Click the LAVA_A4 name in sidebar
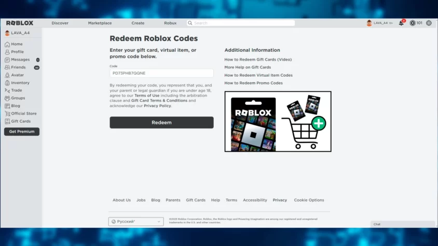 tap(20, 33)
